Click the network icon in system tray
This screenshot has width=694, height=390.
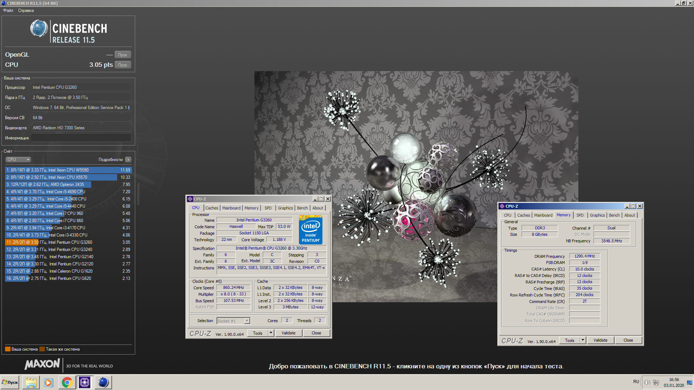click(656, 382)
